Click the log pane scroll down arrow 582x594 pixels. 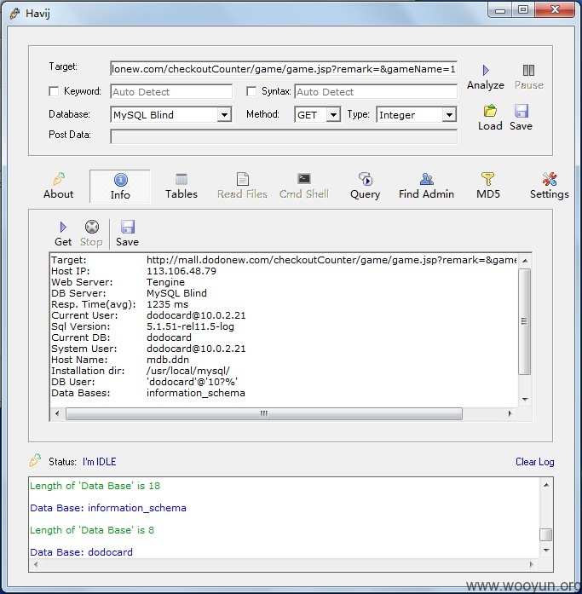pyautogui.click(x=546, y=550)
